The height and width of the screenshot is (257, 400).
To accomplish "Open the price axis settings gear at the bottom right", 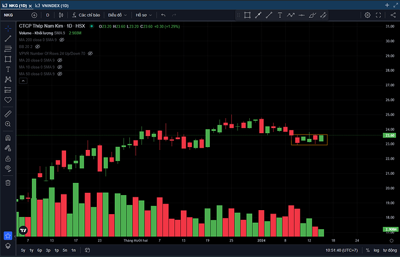I will click(x=391, y=240).
